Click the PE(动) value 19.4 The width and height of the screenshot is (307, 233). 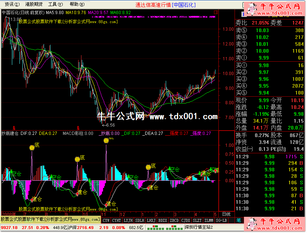pyautogui.click(x=299, y=149)
